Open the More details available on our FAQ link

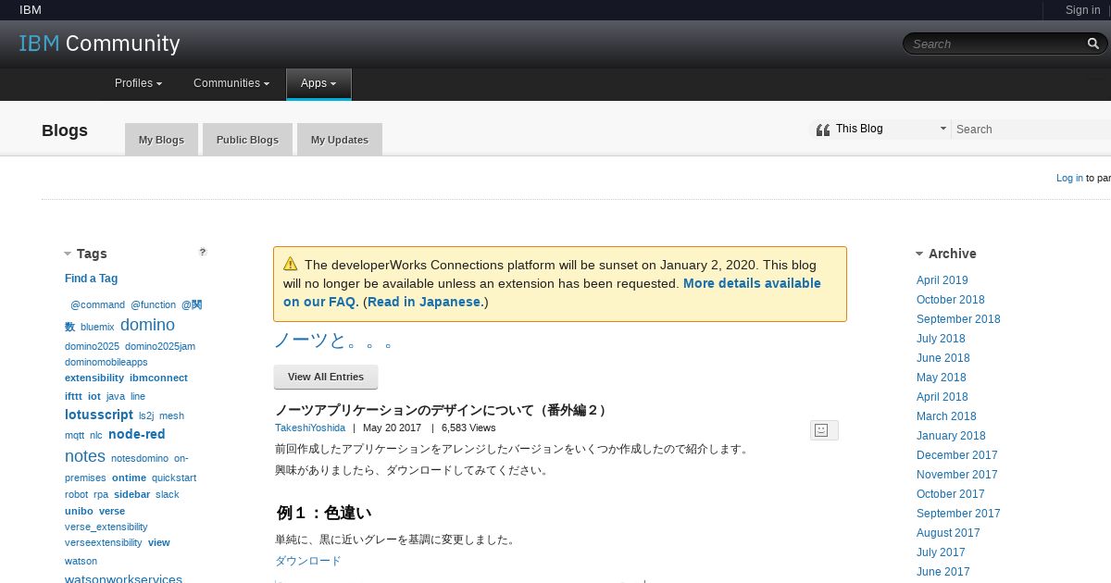552,292
